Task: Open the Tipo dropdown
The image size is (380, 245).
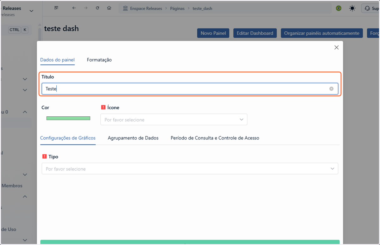Action: 190,168
